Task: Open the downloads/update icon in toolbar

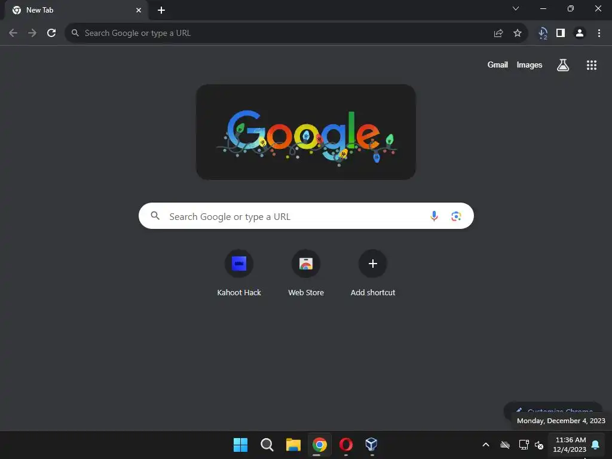Action: pyautogui.click(x=543, y=33)
